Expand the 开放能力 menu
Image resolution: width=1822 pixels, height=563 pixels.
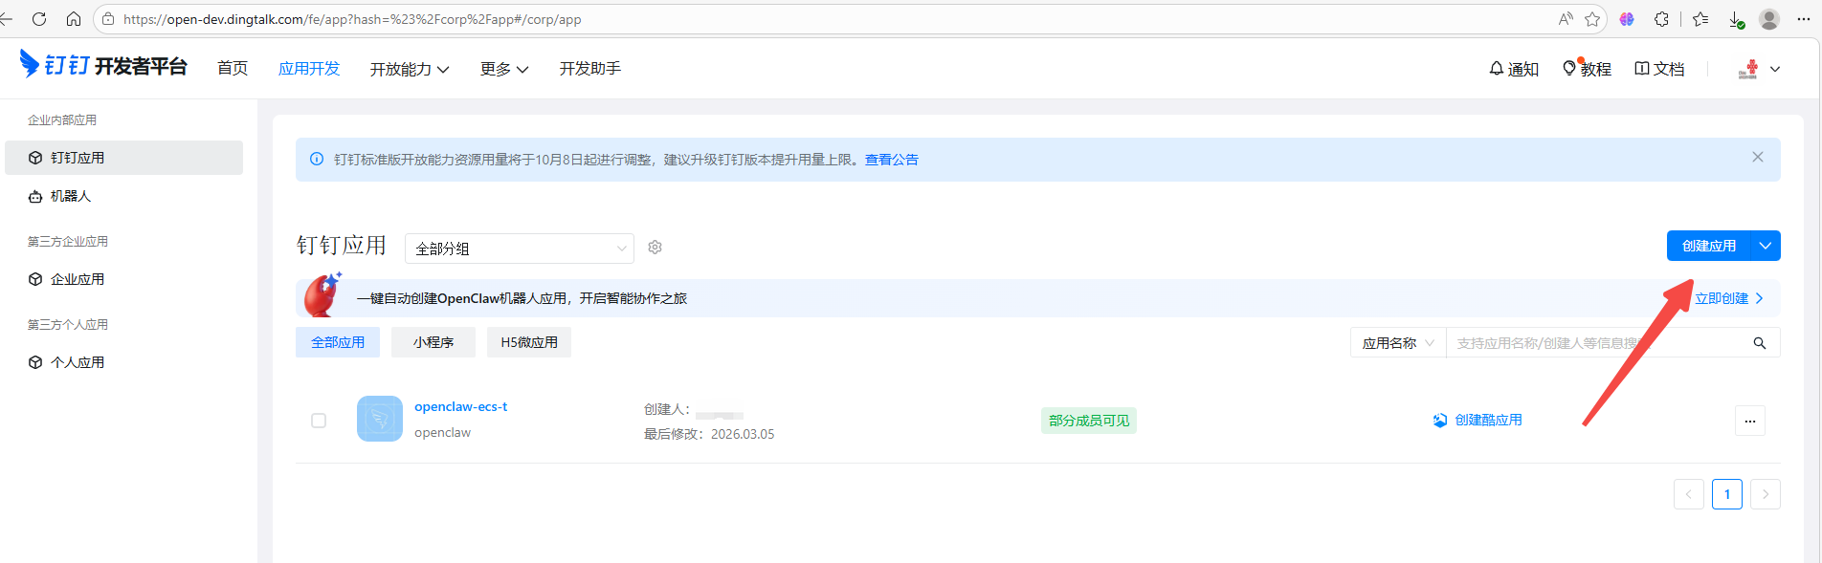(x=410, y=69)
